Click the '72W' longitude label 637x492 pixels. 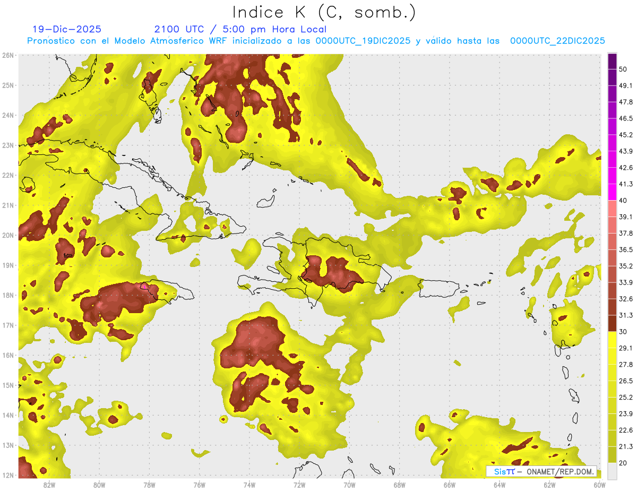pyautogui.click(x=299, y=485)
